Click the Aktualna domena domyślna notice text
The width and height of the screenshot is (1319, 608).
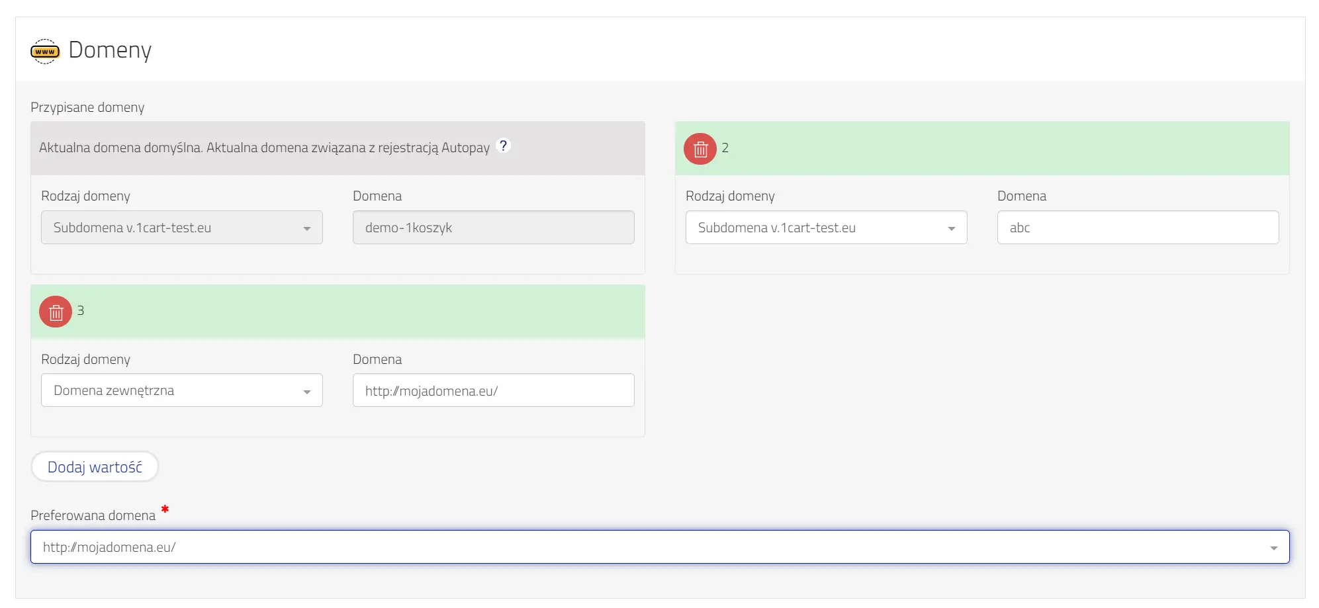click(x=264, y=148)
